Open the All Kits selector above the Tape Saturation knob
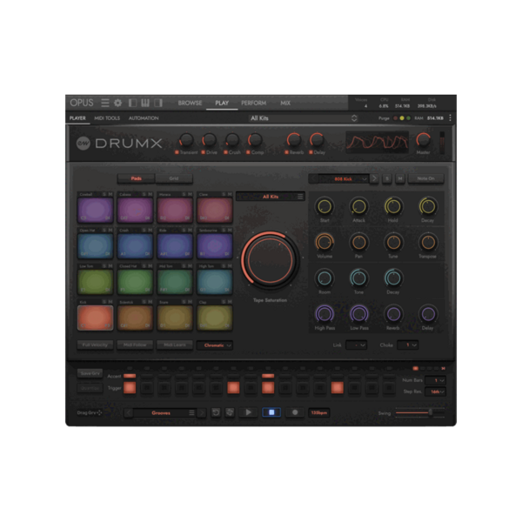522x522 pixels. (x=270, y=197)
